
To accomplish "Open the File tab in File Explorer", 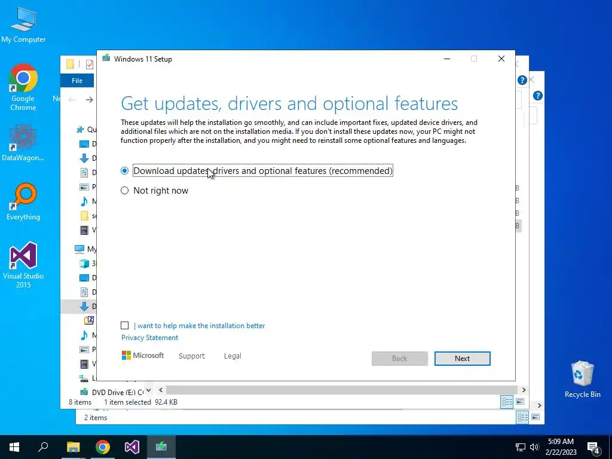I will pyautogui.click(x=77, y=81).
